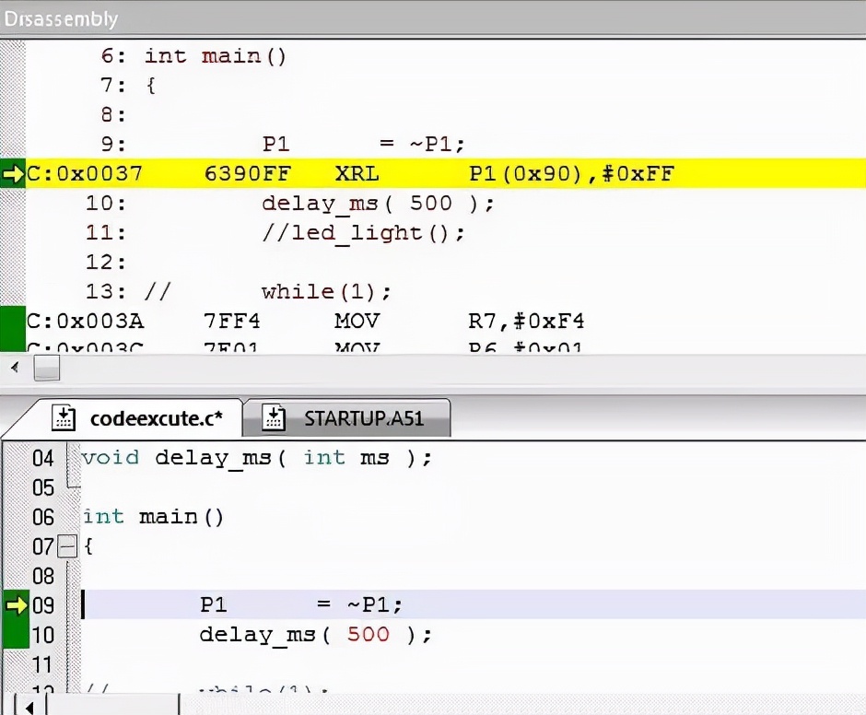Click the //led_light(); comment line
866x715 pixels.
(x=363, y=232)
